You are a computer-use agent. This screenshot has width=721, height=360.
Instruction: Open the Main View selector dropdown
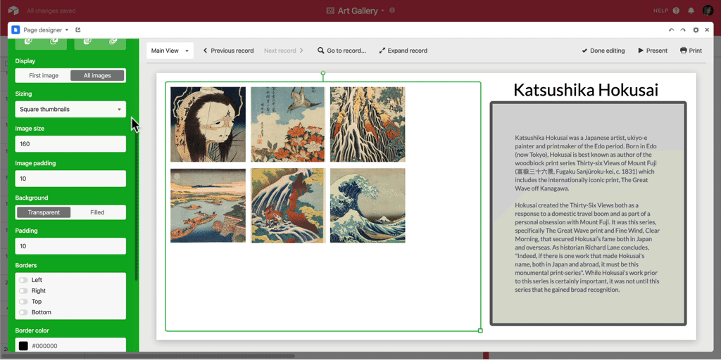170,51
